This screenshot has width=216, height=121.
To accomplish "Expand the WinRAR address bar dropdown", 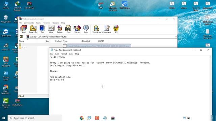I will [176, 37].
